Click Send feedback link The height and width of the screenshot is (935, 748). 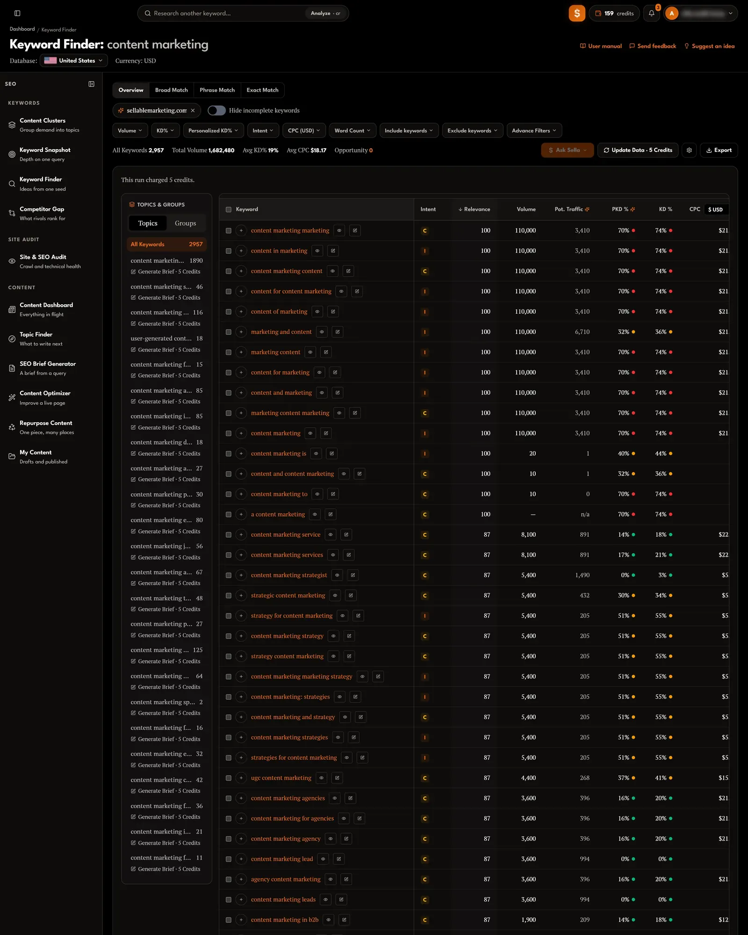653,46
